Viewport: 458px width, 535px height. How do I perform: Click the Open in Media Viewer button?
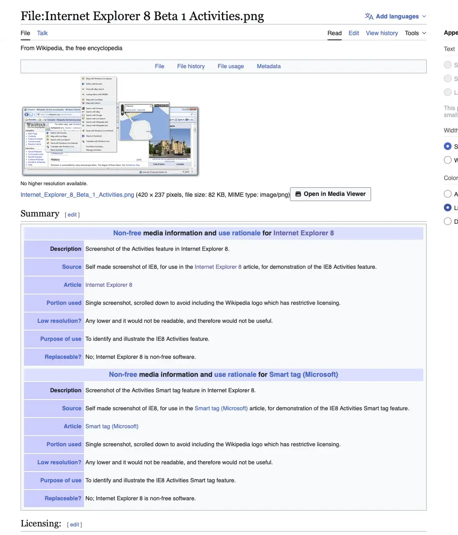tap(330, 194)
